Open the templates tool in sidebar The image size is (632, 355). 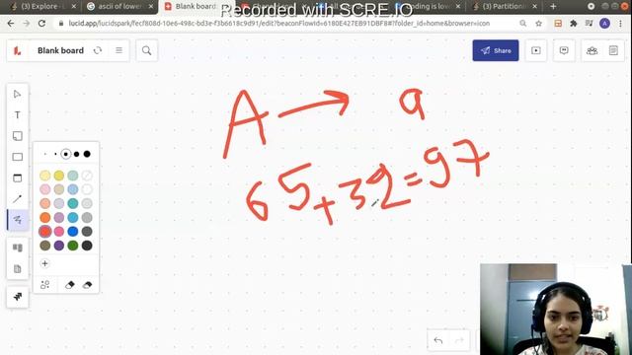[x=18, y=248]
